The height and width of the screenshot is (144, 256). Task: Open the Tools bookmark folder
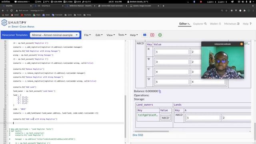(78, 15)
